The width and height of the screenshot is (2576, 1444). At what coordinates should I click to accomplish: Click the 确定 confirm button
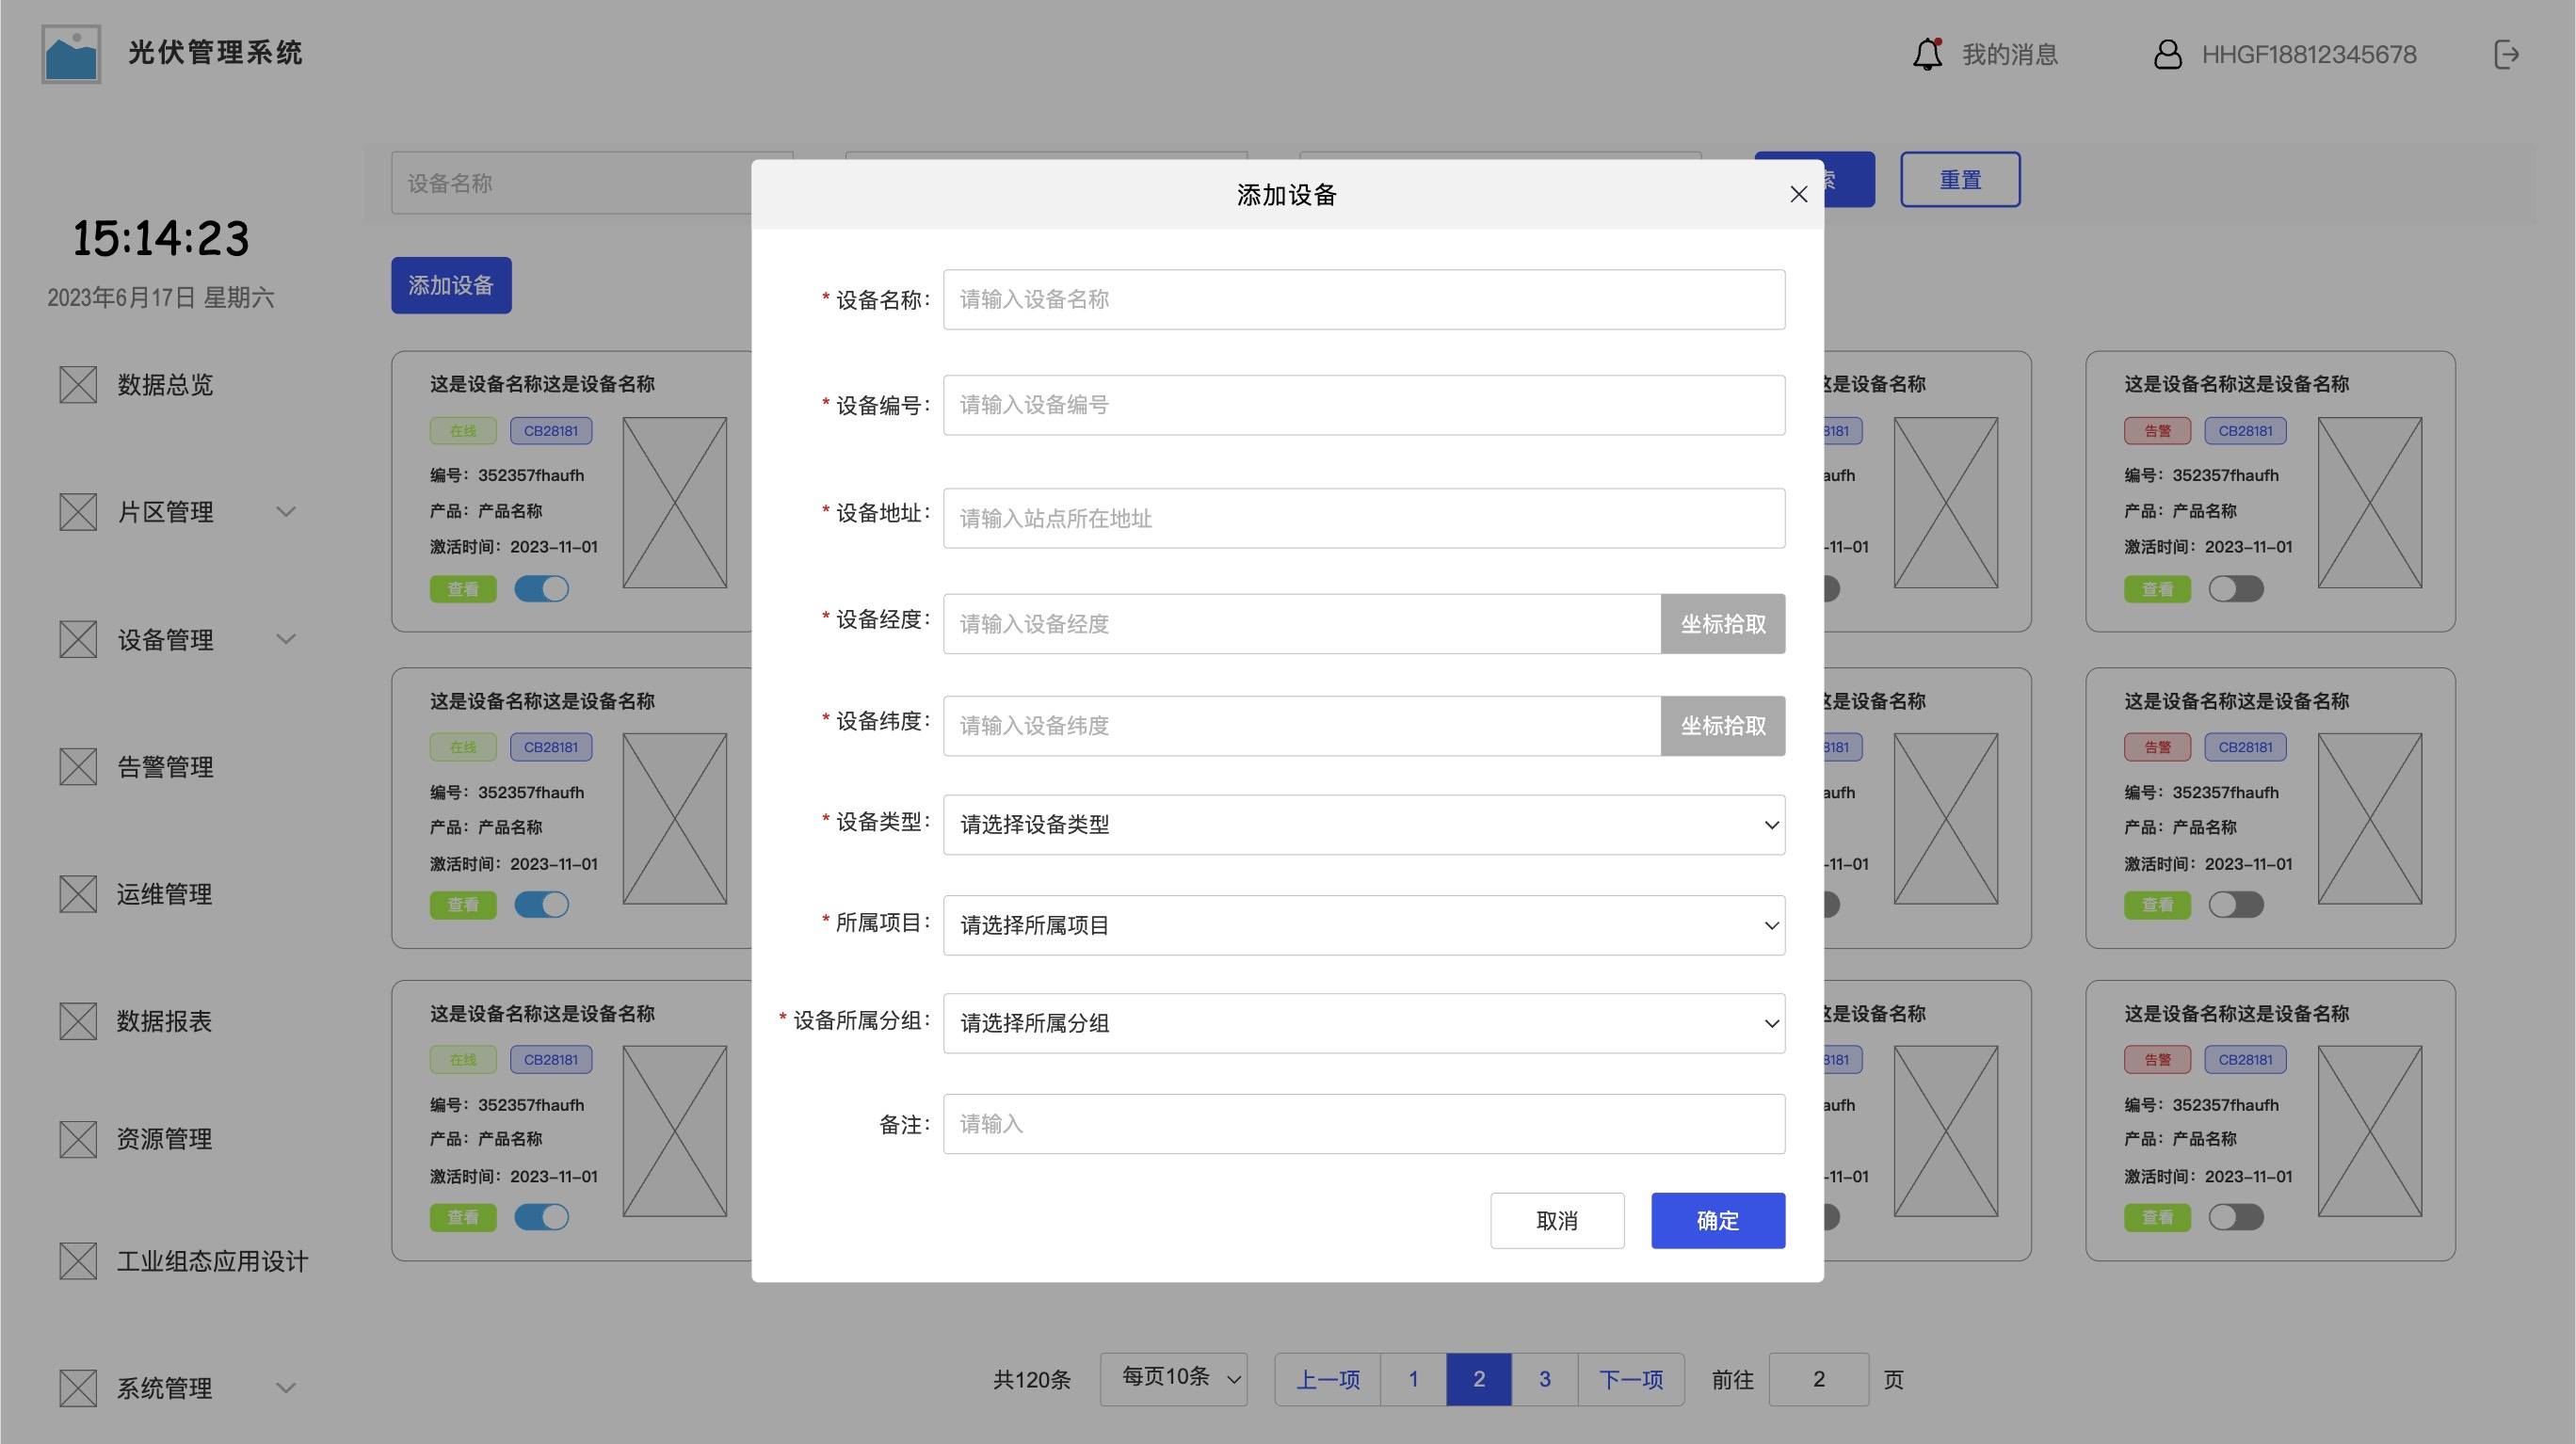[1717, 1220]
